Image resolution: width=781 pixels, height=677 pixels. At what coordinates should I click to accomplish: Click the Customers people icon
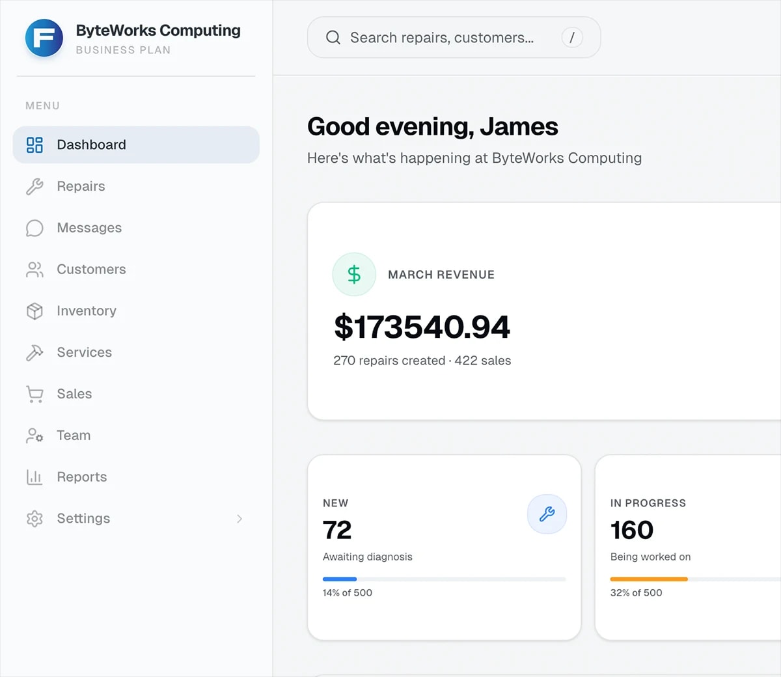point(34,269)
